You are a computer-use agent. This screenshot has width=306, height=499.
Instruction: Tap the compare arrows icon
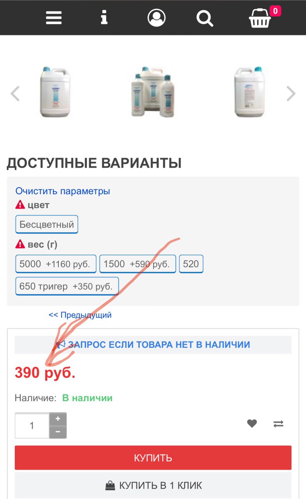pyautogui.click(x=278, y=423)
